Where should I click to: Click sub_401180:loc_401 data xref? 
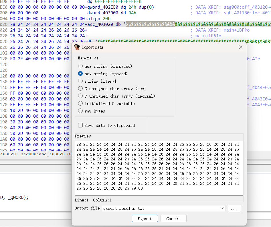pos(247,13)
